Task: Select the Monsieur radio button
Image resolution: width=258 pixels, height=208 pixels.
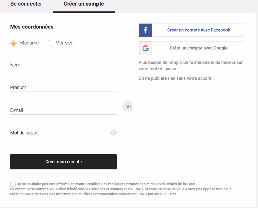Action: [49, 43]
